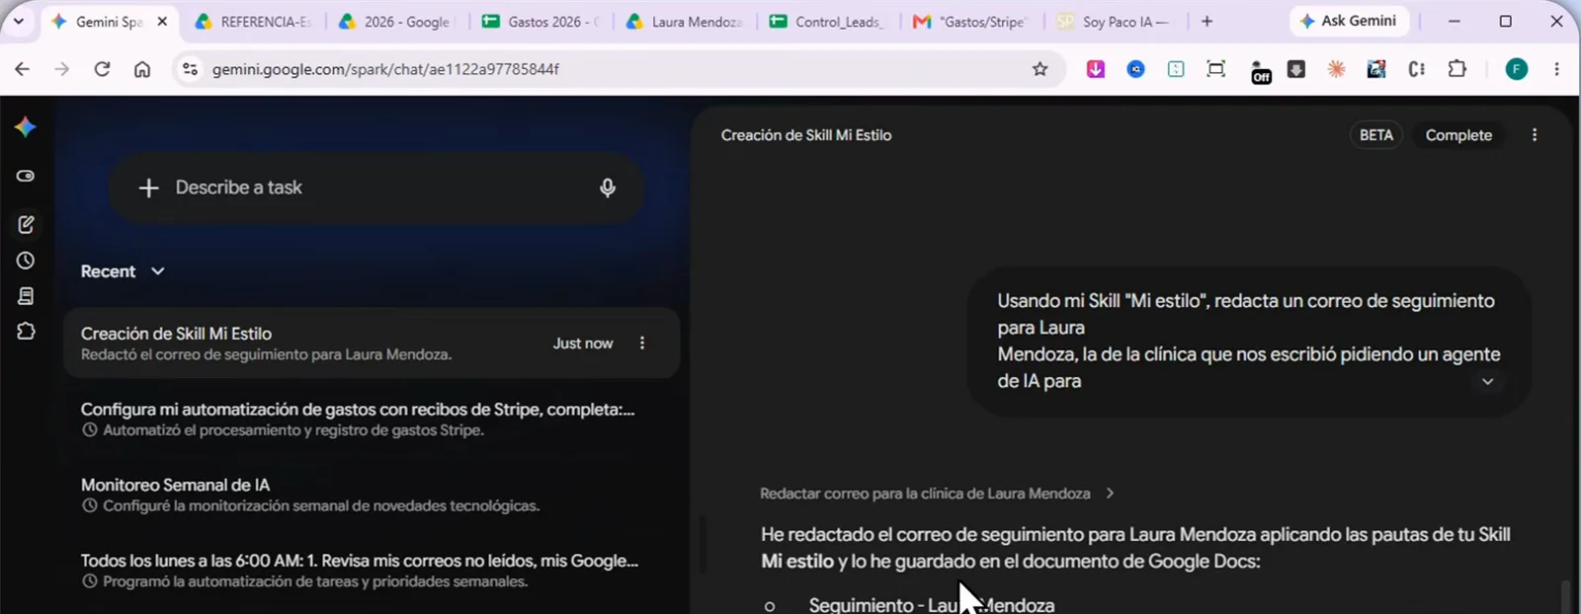Toggle the sidebar pill icon below logo

tap(26, 176)
